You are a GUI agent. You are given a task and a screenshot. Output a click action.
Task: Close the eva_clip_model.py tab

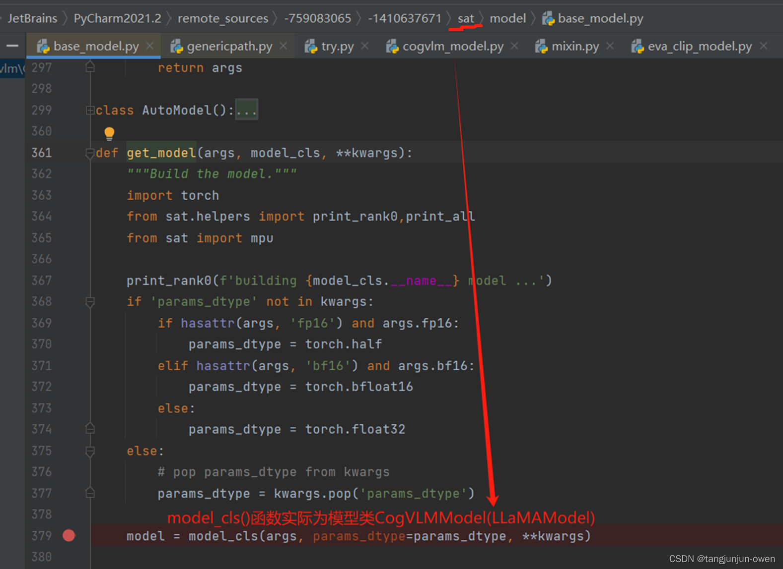pyautogui.click(x=764, y=46)
